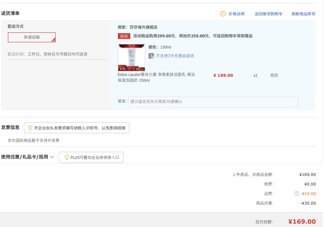
Task: Click the 发票信息 section heading
Action: pyautogui.click(x=10, y=127)
